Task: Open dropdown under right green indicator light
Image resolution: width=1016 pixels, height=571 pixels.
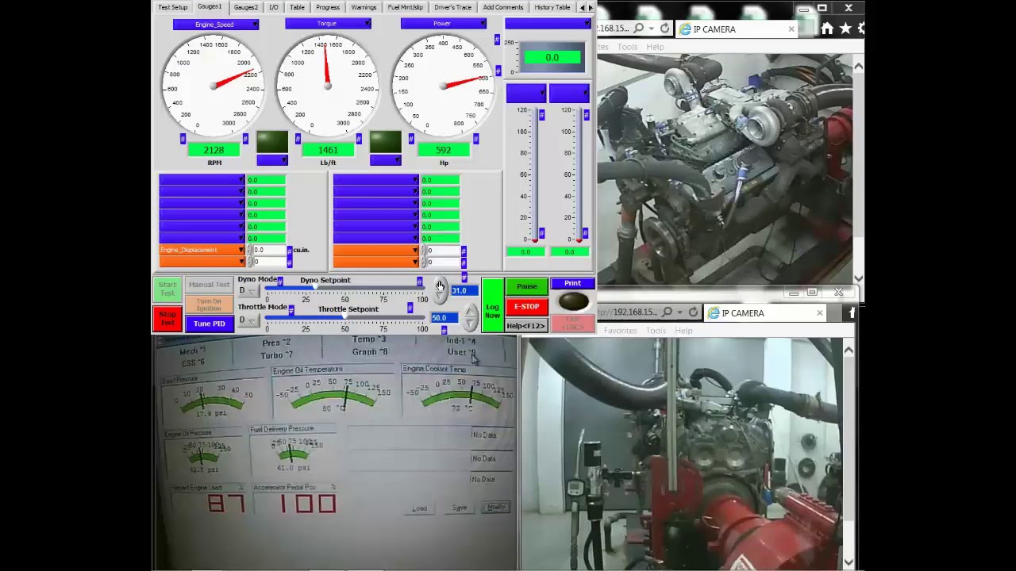Action: coord(386,160)
